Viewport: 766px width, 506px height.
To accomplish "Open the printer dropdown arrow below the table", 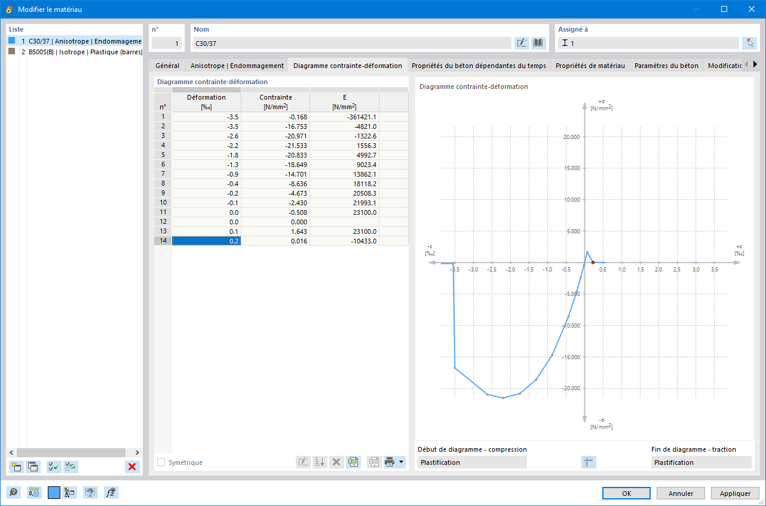I will click(401, 462).
